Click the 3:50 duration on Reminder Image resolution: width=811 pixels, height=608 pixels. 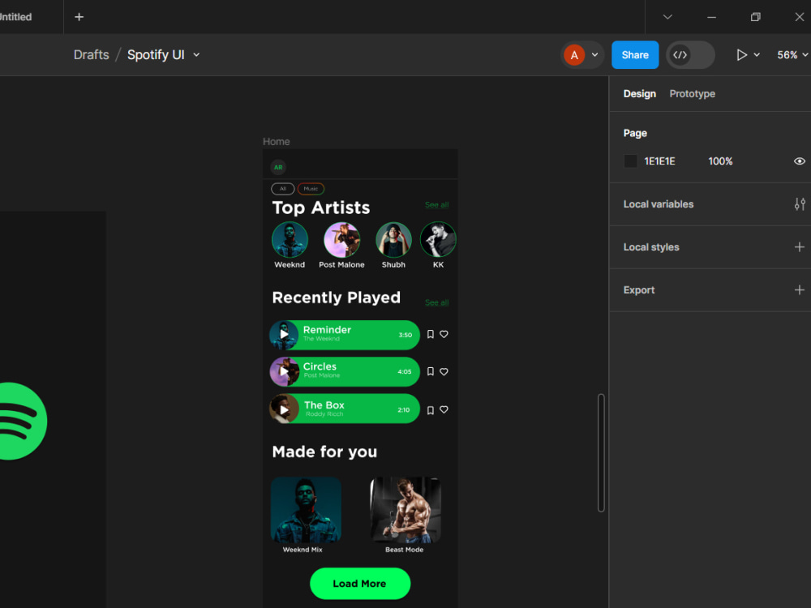[x=405, y=335]
